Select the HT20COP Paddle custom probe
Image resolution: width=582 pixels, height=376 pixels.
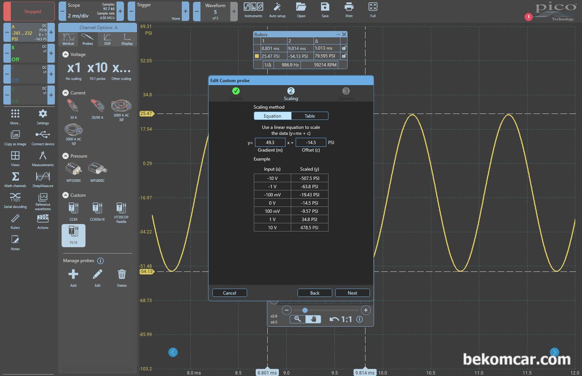point(121,213)
